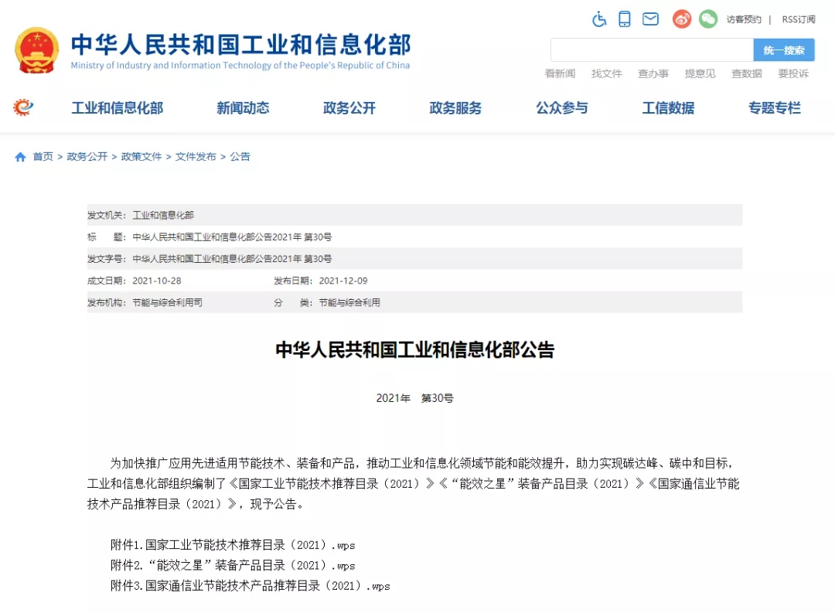Click the mobile version phone icon
This screenshot has width=835, height=613.
pos(625,19)
